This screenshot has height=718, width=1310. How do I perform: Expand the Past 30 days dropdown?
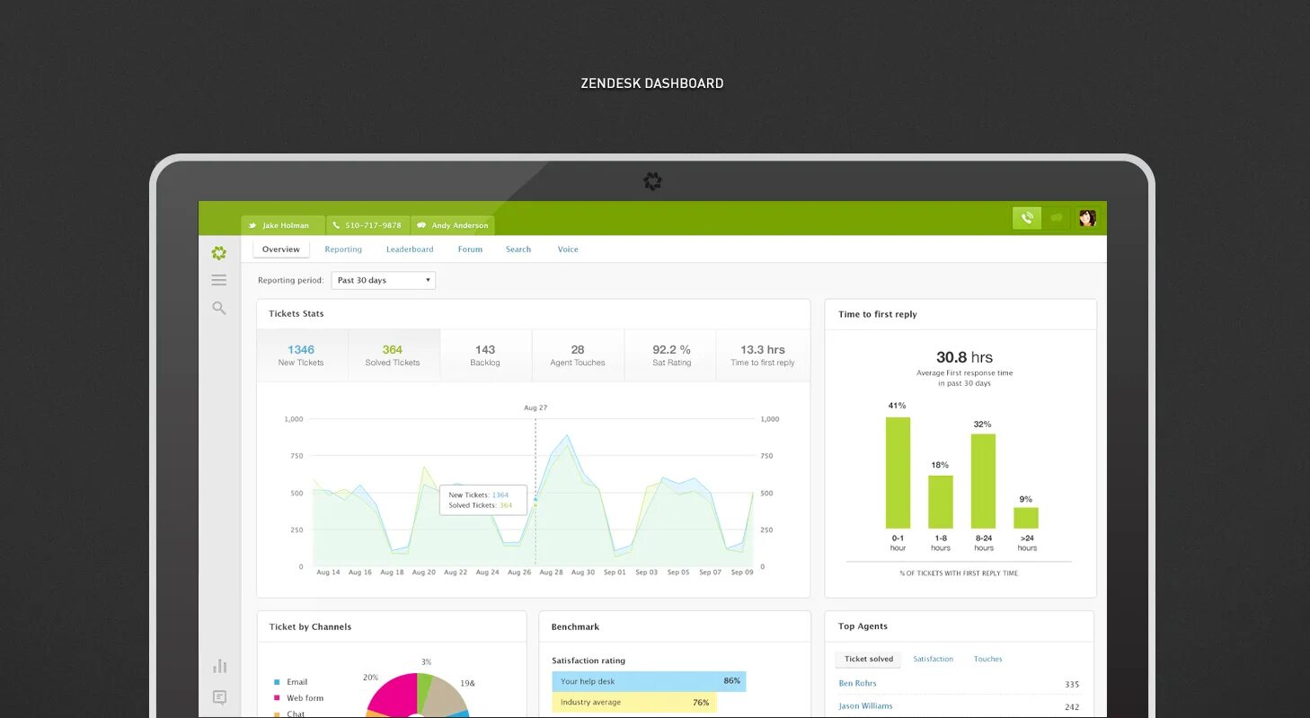tap(384, 280)
